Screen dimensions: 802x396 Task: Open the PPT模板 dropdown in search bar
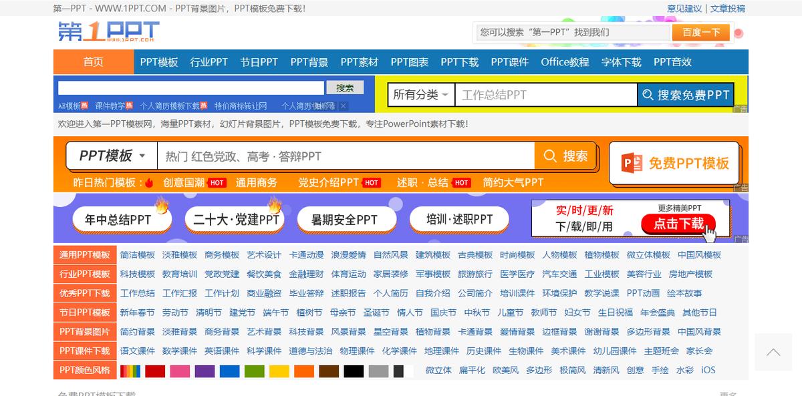pyautogui.click(x=110, y=156)
